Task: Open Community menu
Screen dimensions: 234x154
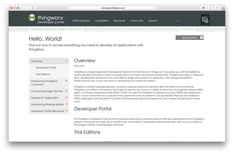Action: [x=137, y=21]
